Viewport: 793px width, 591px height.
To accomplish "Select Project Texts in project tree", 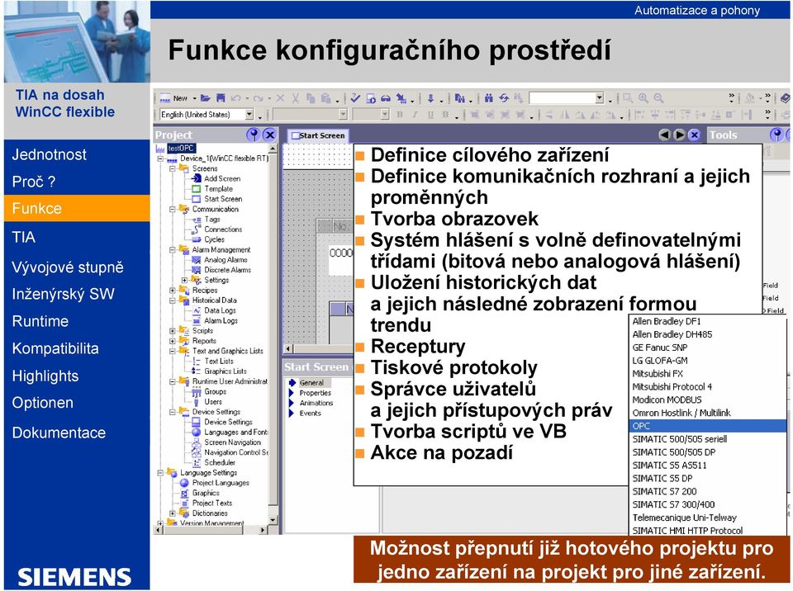I will point(212,503).
